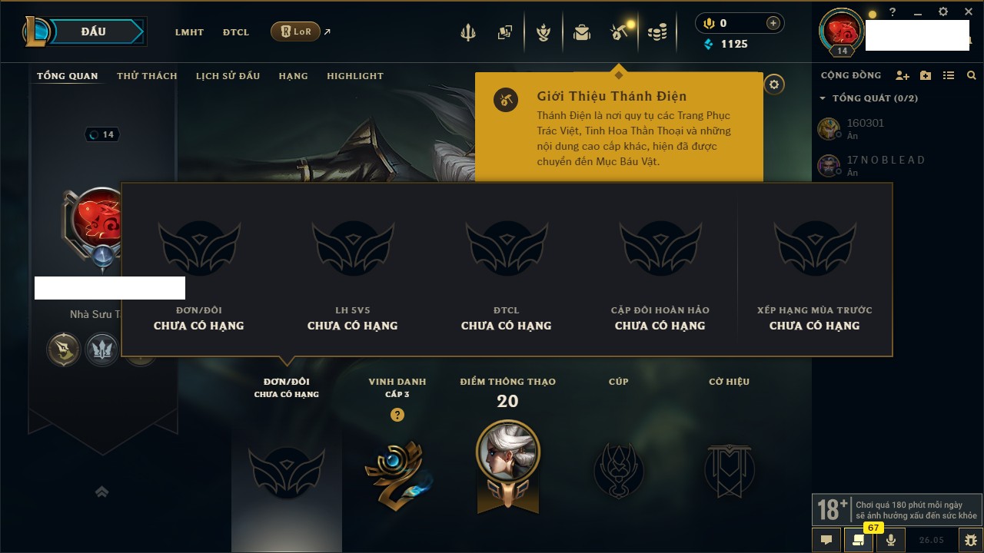
Task: Click the ĐẤU play button
Action: 93,31
